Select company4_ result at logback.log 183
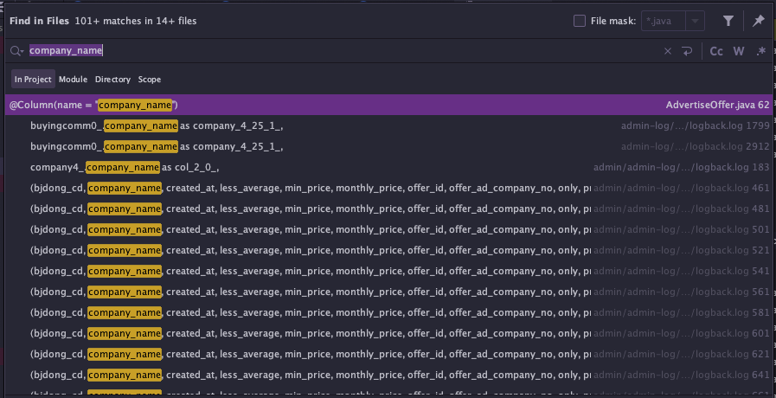 click(x=388, y=167)
